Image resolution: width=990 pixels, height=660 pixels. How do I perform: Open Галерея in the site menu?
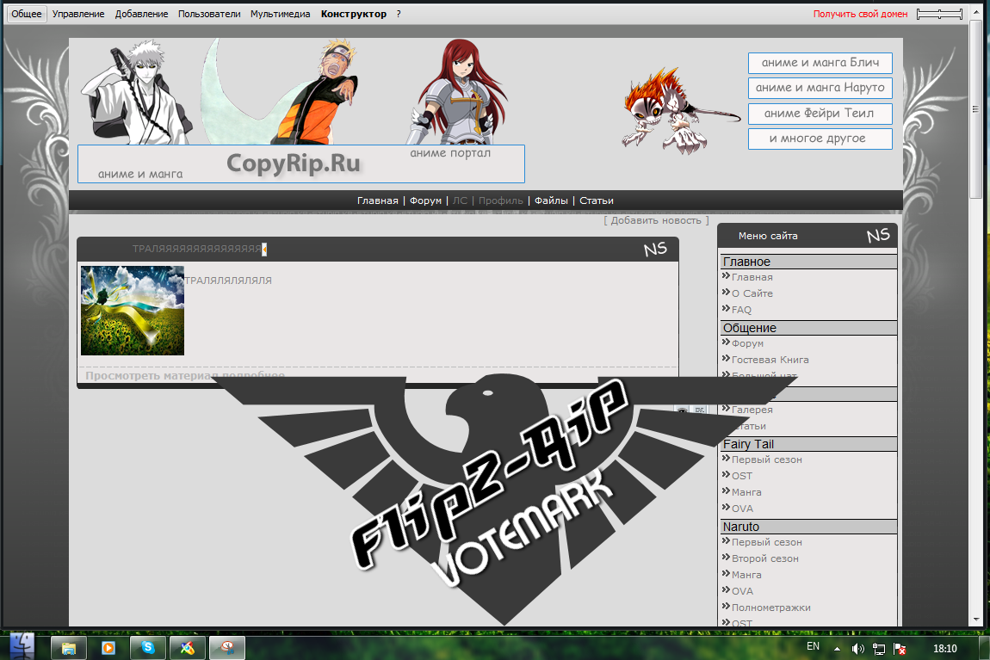point(752,410)
